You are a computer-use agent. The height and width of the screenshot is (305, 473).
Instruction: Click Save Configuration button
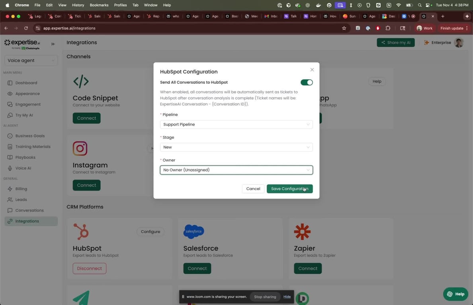pyautogui.click(x=289, y=189)
